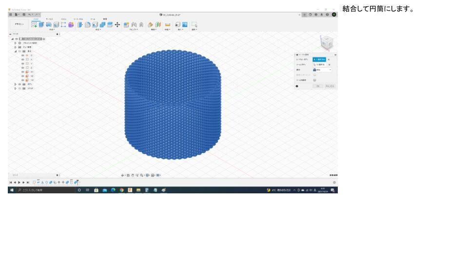Toggle visibility eye of the YZ plane
Viewport: 468px width, 263px height.
coord(23,80)
